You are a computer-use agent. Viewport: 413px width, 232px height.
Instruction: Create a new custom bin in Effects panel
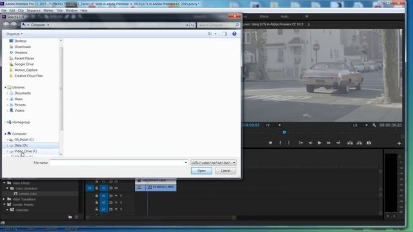tap(70, 217)
